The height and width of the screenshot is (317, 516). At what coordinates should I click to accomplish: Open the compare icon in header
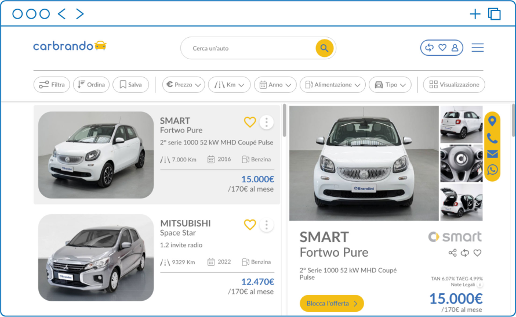click(x=430, y=48)
